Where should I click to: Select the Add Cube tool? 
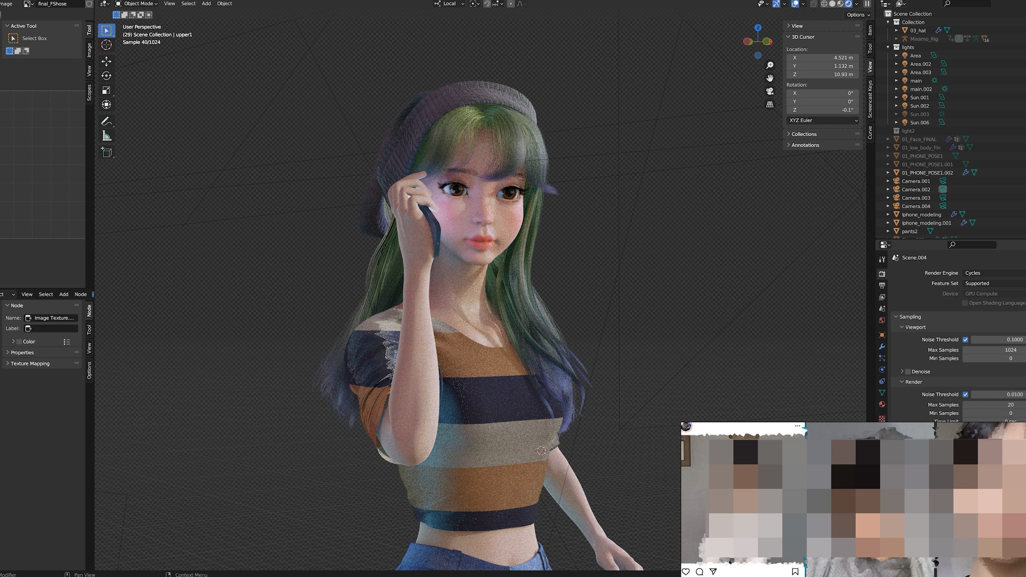(x=106, y=152)
